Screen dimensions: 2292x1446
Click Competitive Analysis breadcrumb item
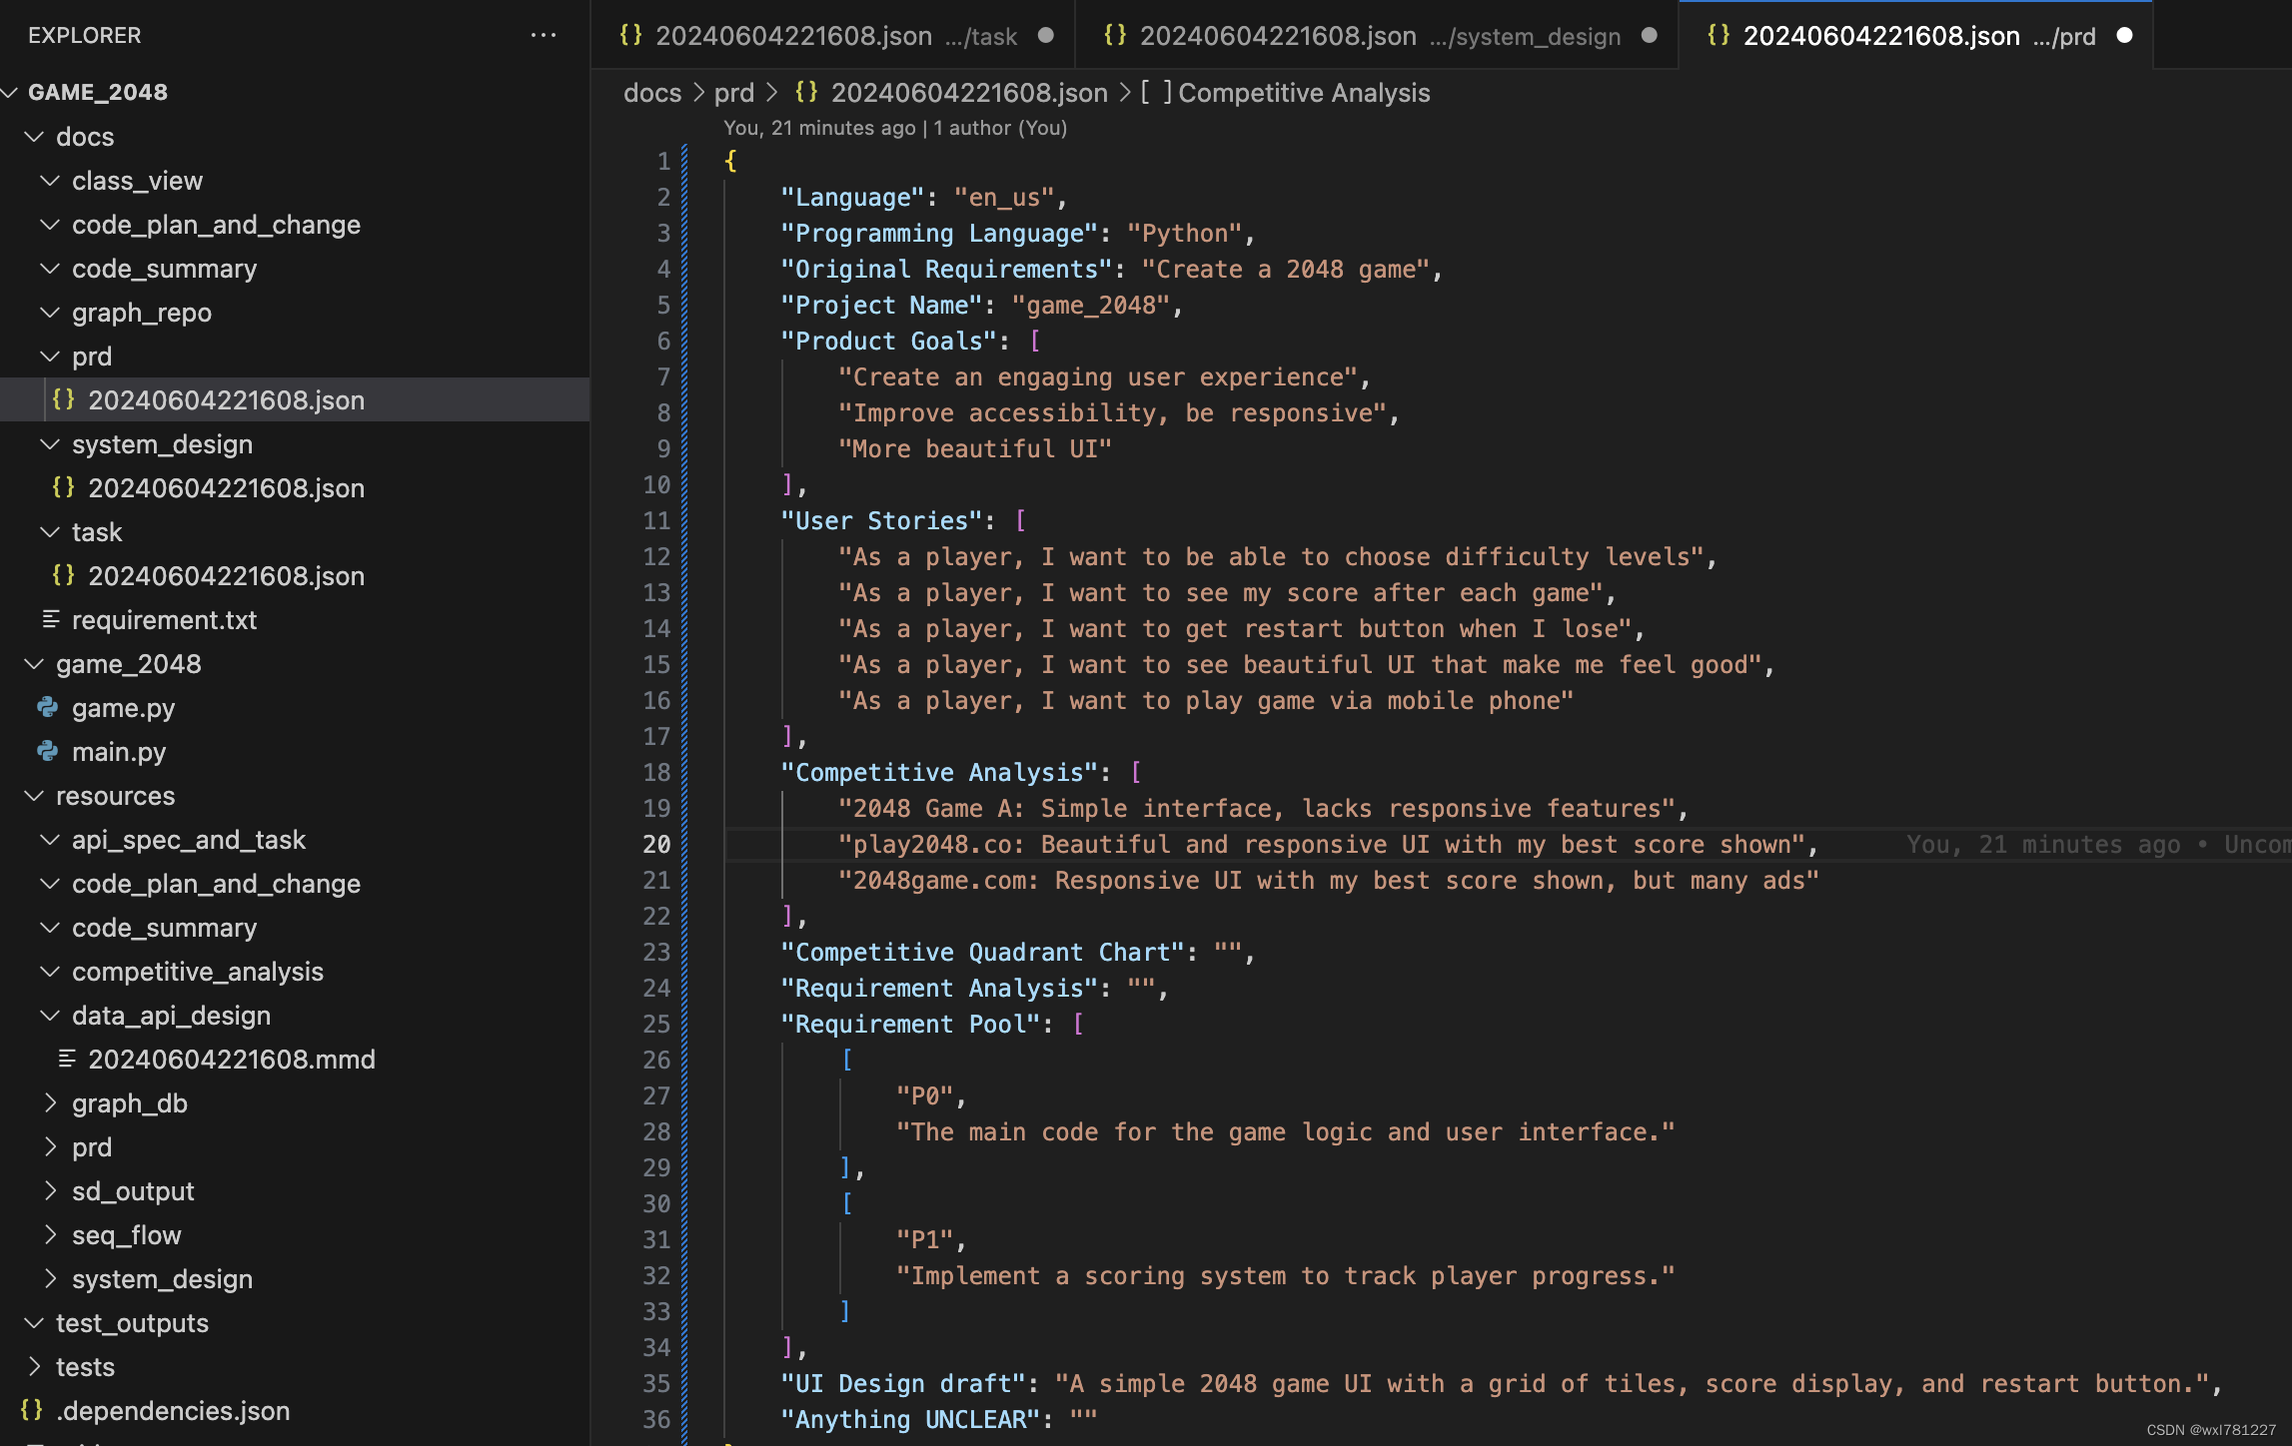click(x=1303, y=93)
